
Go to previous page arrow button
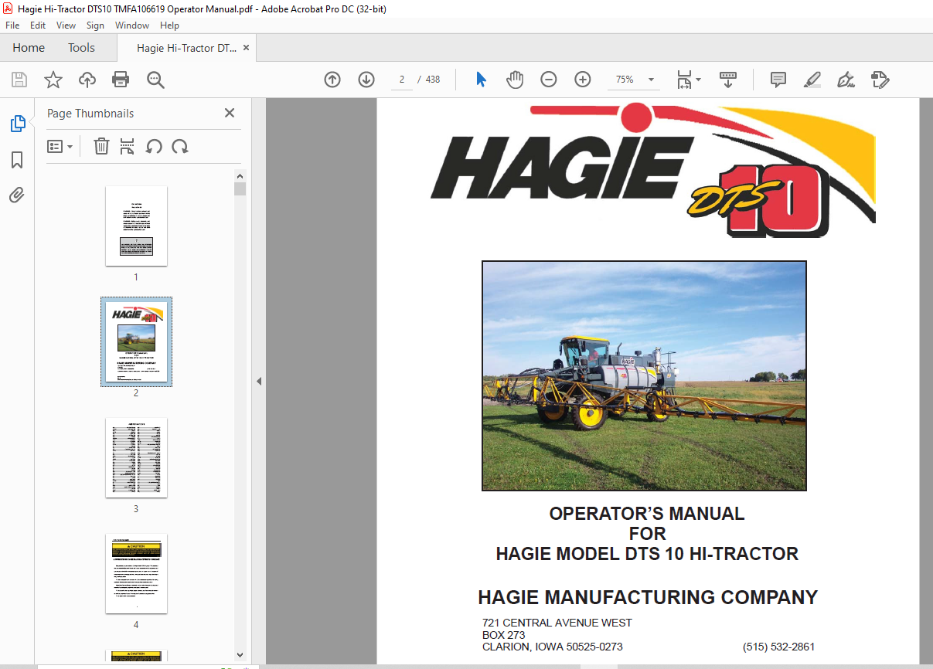point(332,80)
